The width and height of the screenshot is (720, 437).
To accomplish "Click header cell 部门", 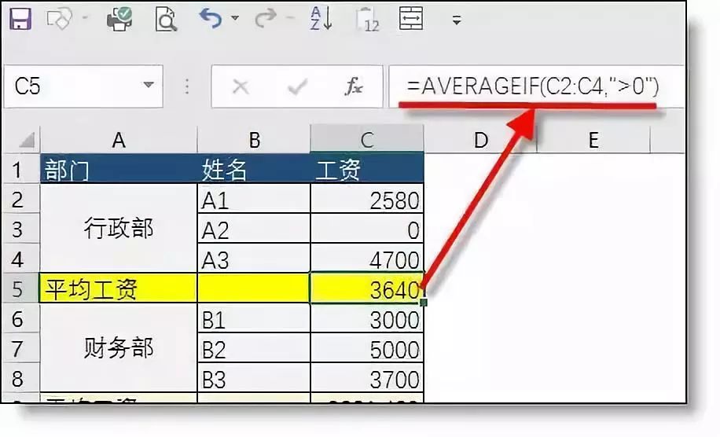I will pos(119,170).
